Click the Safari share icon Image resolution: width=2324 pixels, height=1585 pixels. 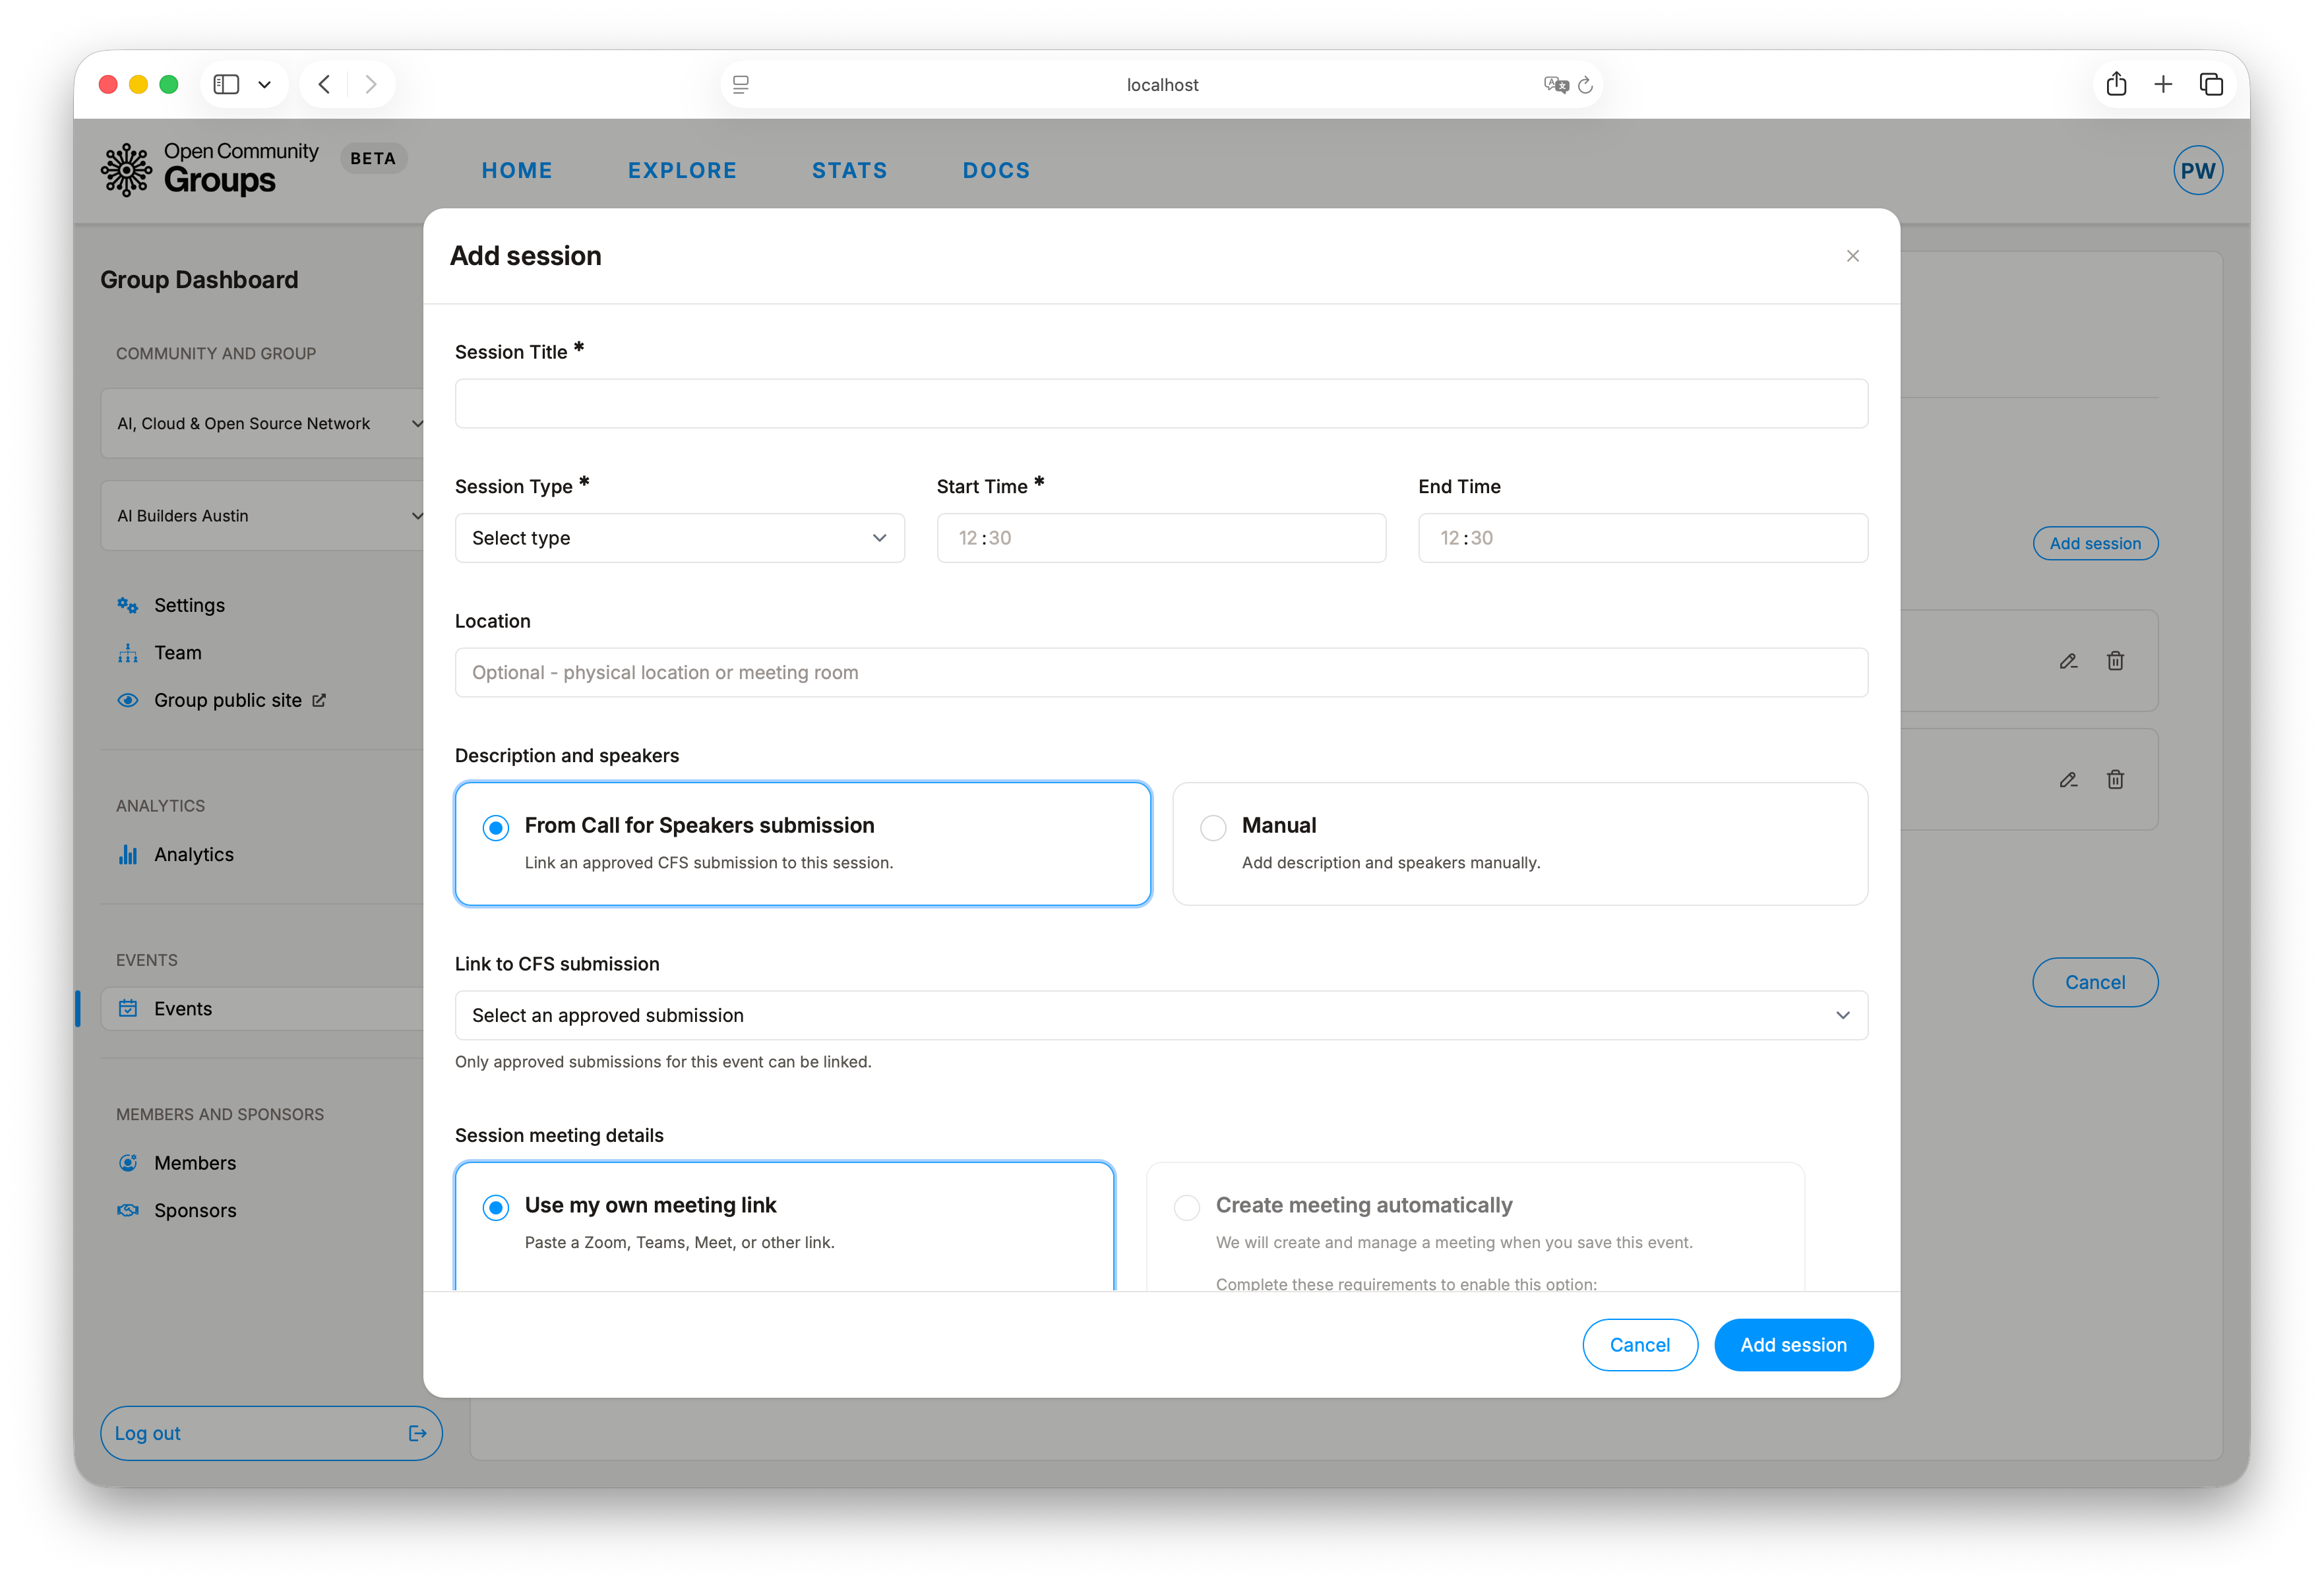[x=2116, y=84]
